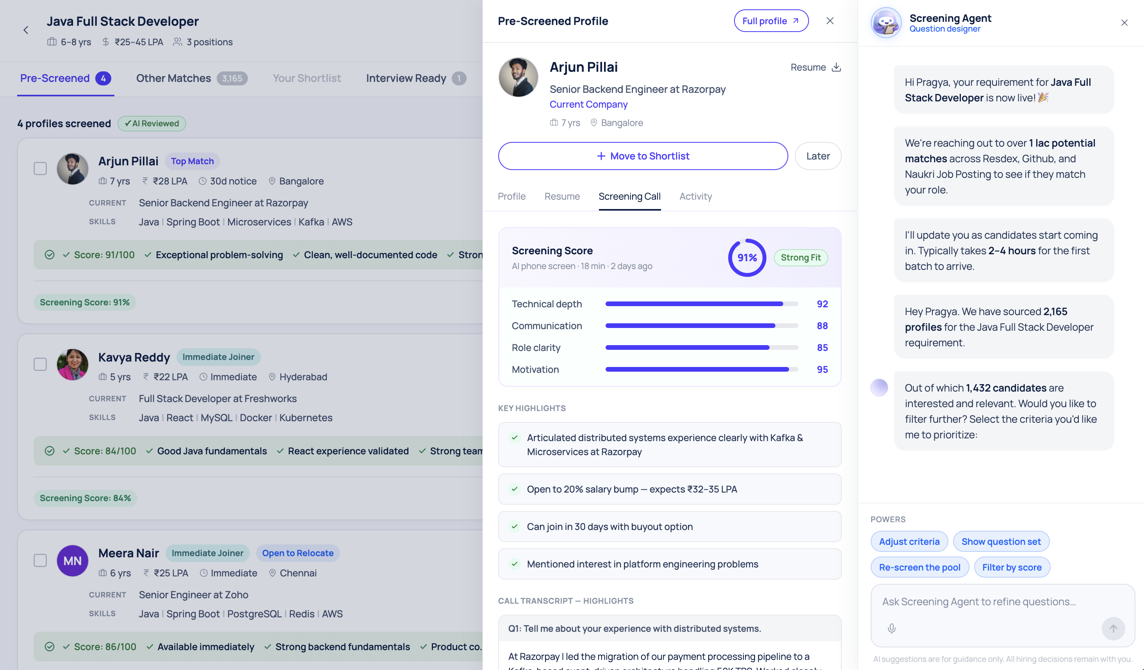This screenshot has width=1144, height=670.
Task: Download Arjun Pillai's resume
Action: 816,67
